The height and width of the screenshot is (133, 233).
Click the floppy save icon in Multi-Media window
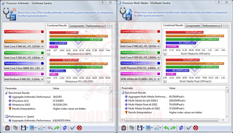[x=140, y=128]
